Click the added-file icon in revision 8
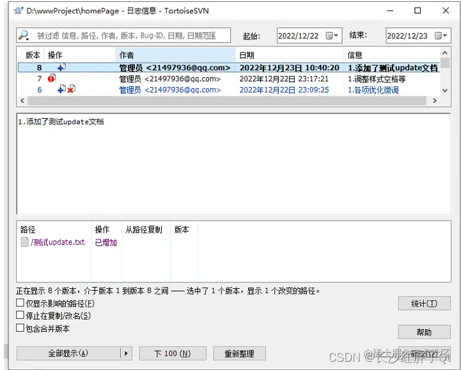Image resolution: width=461 pixels, height=370 pixels. (x=61, y=67)
